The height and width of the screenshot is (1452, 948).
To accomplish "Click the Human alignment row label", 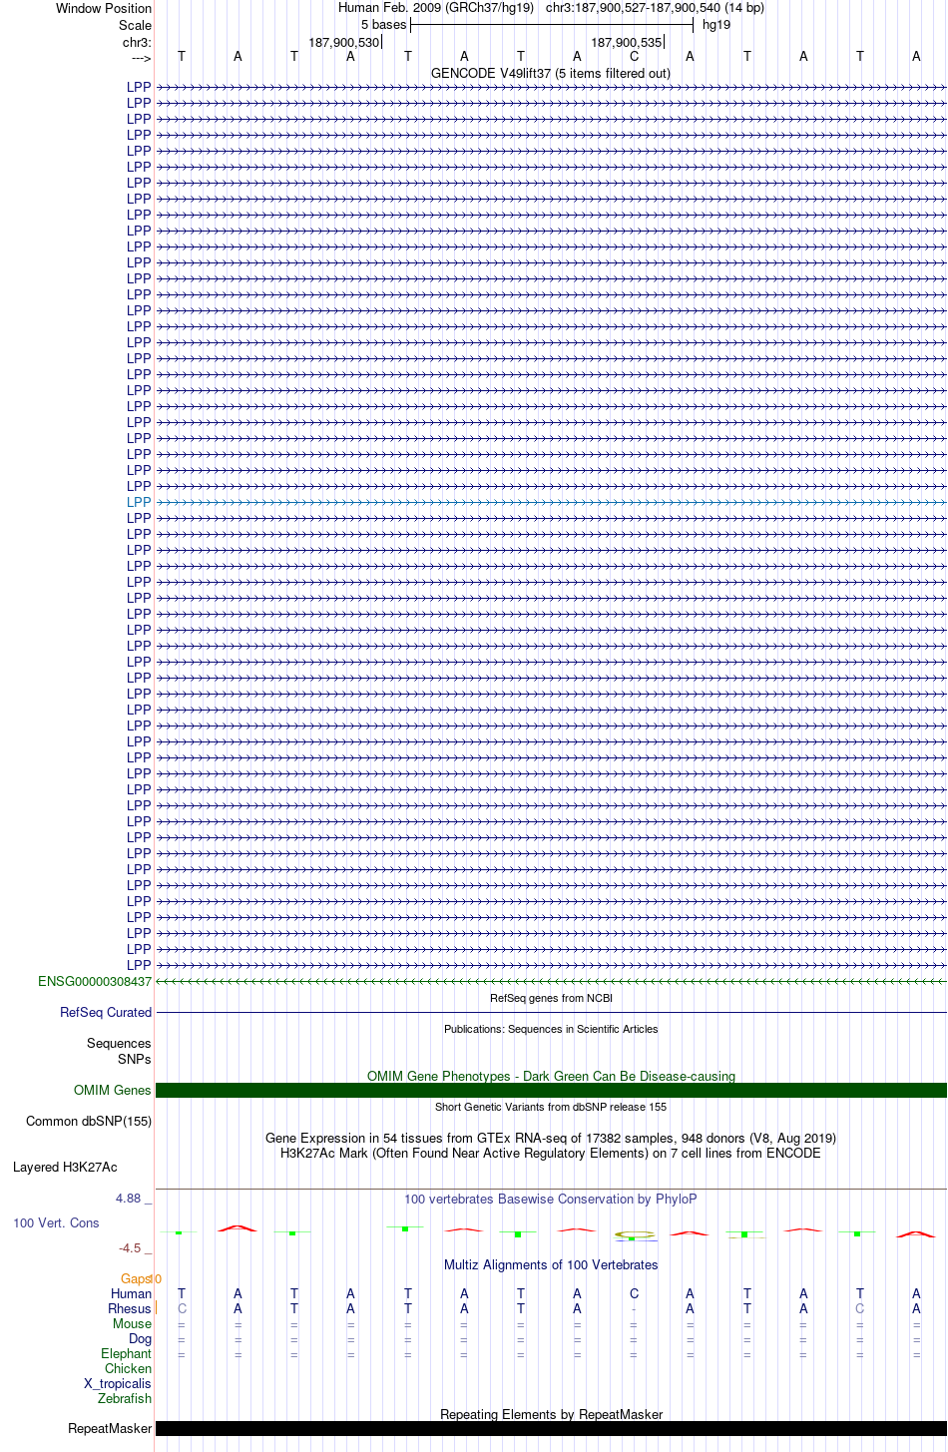I will [x=131, y=1294].
